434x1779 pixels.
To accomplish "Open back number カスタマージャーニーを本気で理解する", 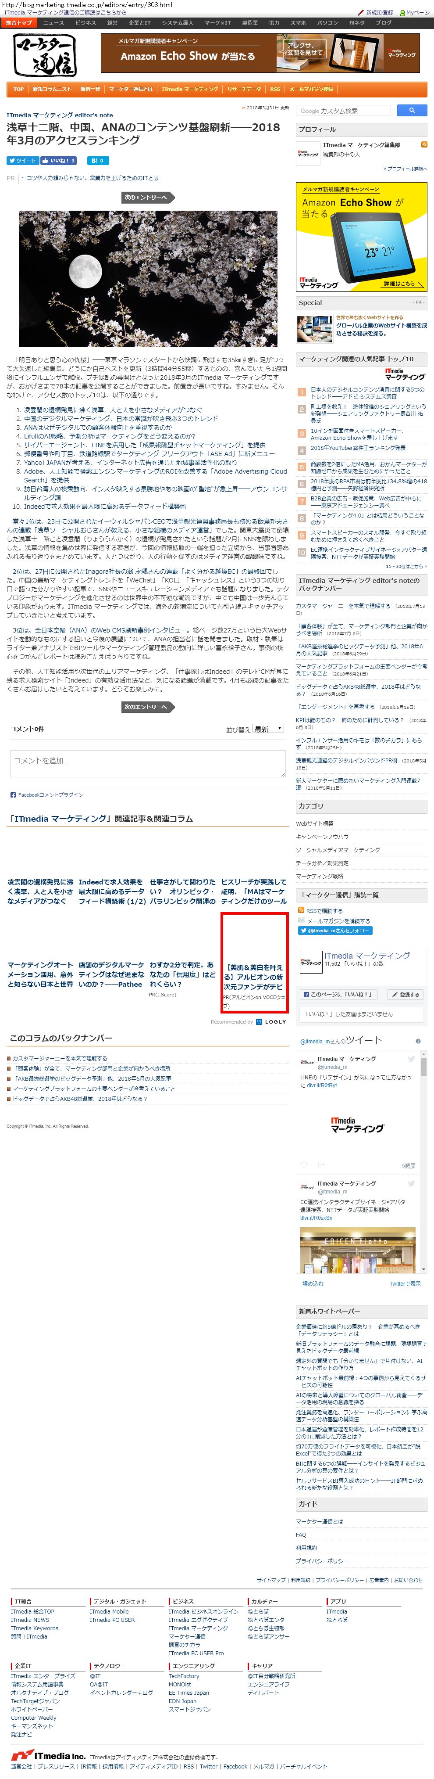I will (x=59, y=1059).
